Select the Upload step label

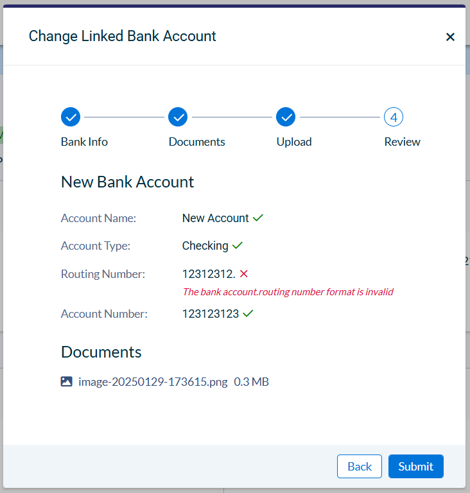tap(294, 142)
